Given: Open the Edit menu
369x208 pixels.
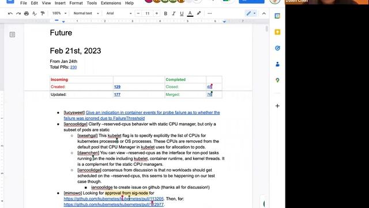Looking at the screenshot, I should [35, 3].
